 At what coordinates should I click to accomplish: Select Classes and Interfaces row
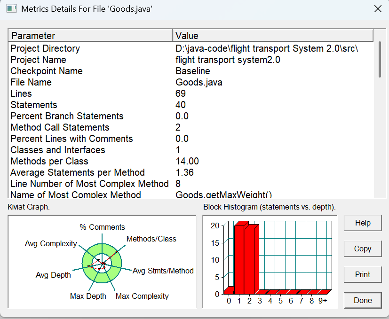tap(58, 150)
